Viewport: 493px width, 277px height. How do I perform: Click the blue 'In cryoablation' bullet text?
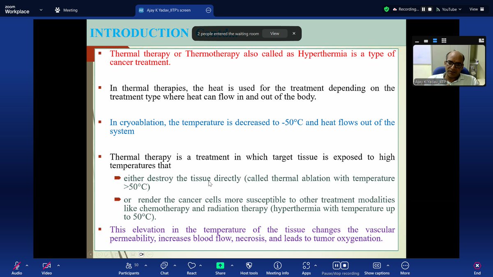(x=252, y=127)
